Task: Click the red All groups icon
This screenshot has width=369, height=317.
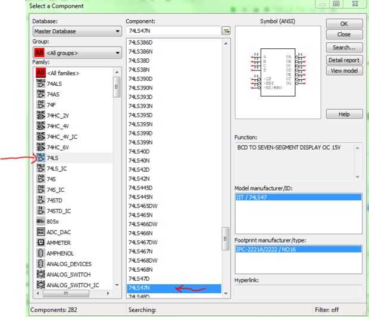Action: point(39,52)
